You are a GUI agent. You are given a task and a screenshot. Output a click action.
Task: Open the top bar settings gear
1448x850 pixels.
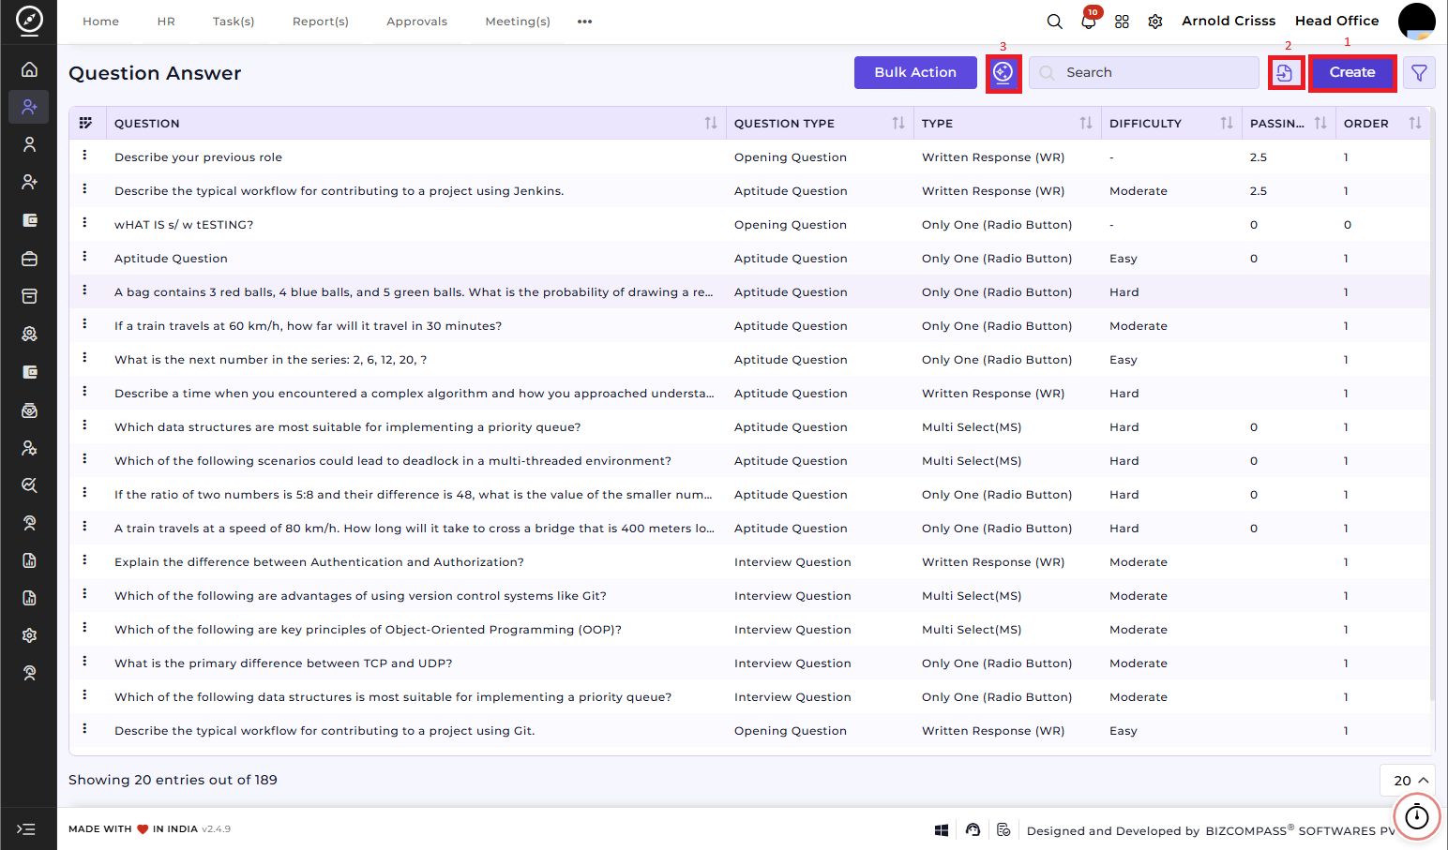tap(1155, 22)
